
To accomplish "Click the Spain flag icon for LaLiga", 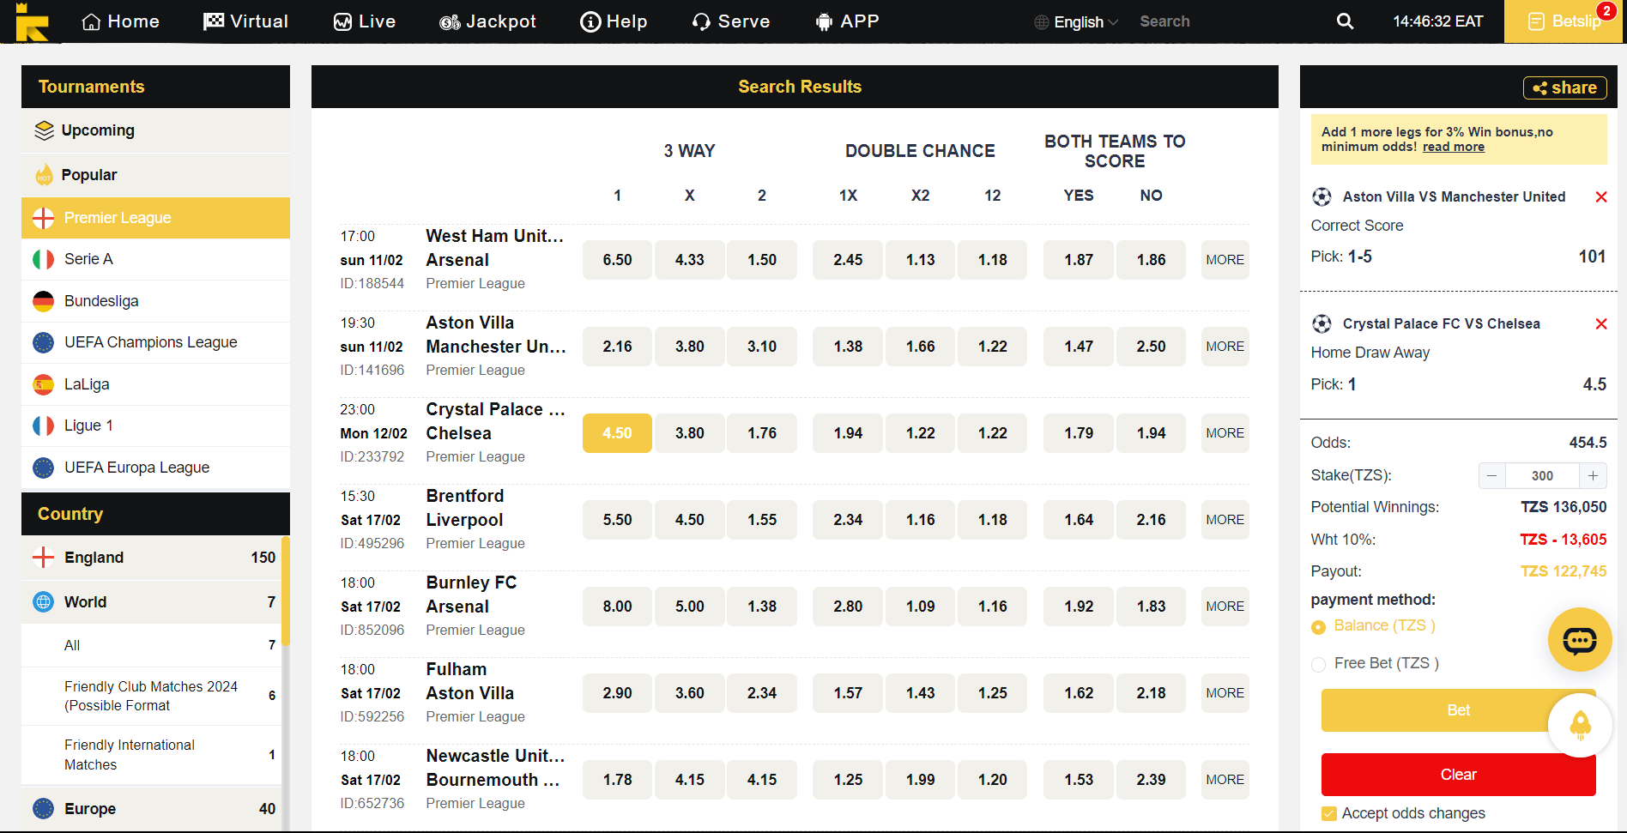I will pos(44,384).
